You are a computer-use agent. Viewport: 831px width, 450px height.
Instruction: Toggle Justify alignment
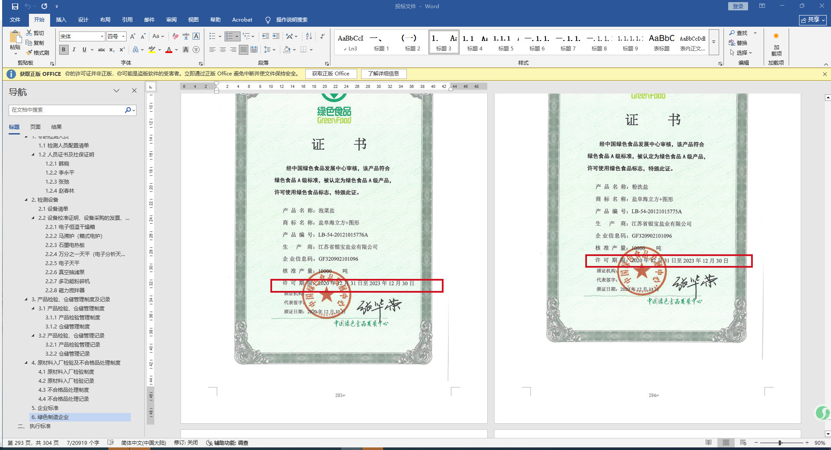point(244,50)
